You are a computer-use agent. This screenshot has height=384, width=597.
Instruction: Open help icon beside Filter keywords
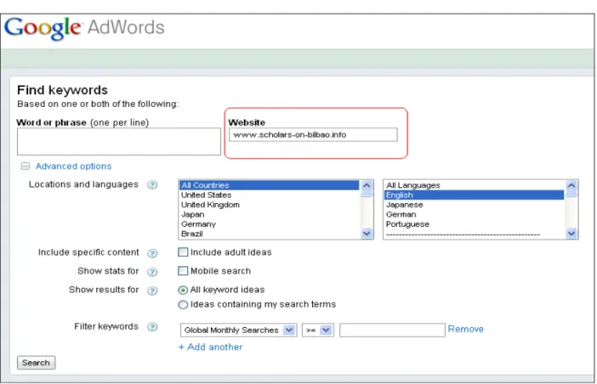[x=152, y=327]
